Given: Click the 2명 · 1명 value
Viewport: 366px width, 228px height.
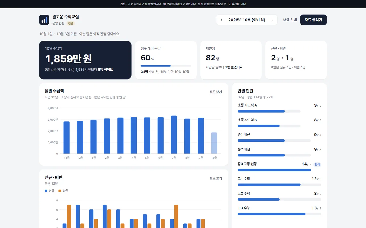Looking at the screenshot, I should click(282, 58).
